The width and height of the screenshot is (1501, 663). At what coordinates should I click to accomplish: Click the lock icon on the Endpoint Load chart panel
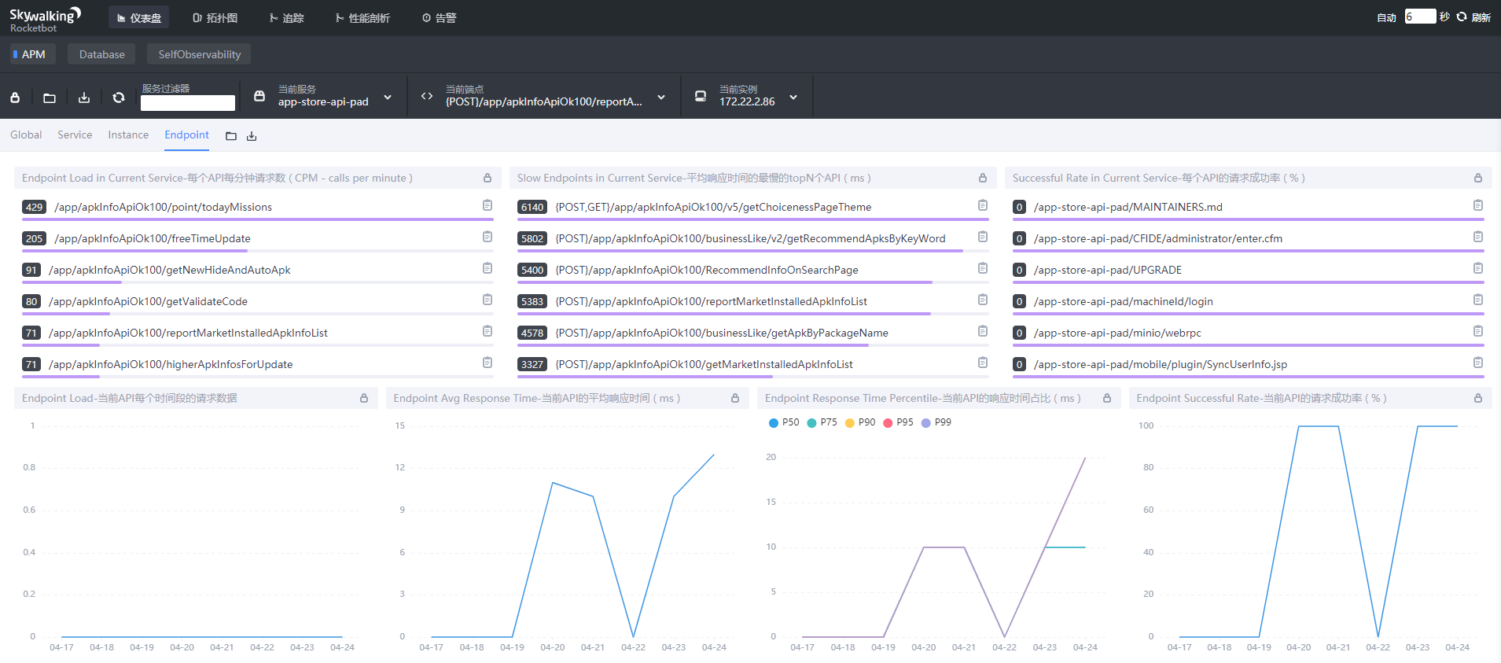[x=364, y=398]
